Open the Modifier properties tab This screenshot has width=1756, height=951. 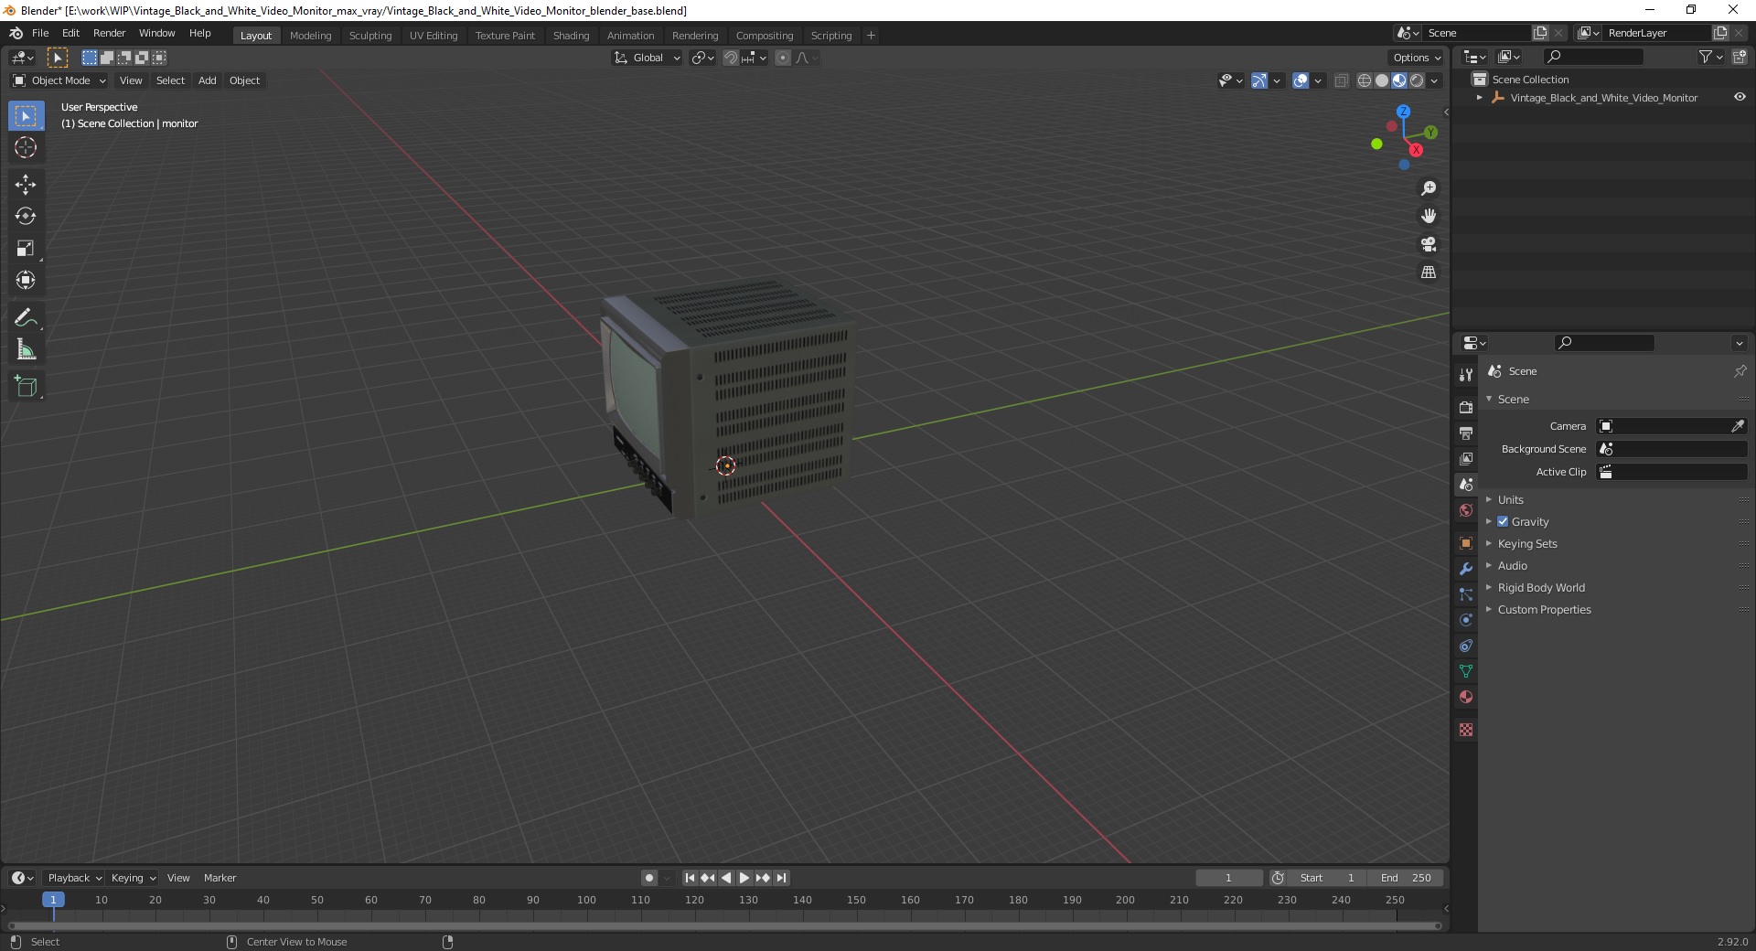(x=1466, y=569)
